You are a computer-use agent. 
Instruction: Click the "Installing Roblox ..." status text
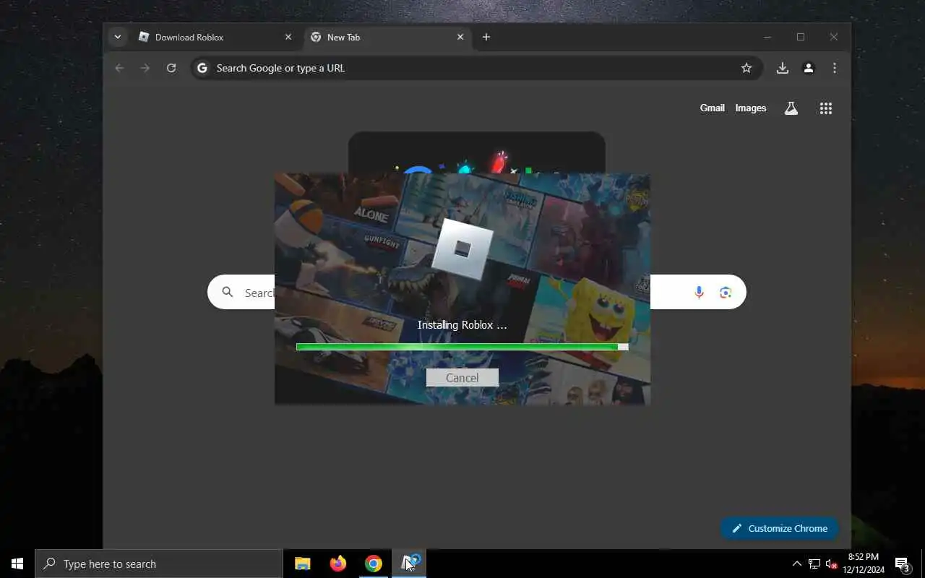coord(462,325)
